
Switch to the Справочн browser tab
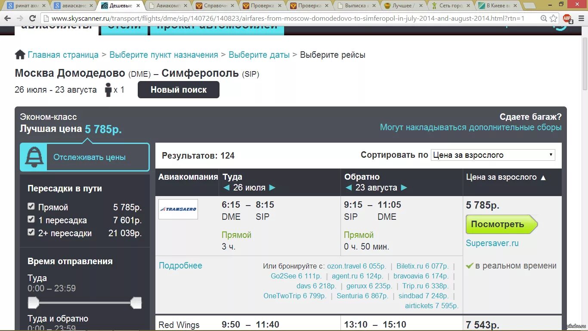pyautogui.click(x=215, y=6)
